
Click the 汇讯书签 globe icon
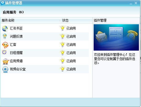[x=5, y=29]
